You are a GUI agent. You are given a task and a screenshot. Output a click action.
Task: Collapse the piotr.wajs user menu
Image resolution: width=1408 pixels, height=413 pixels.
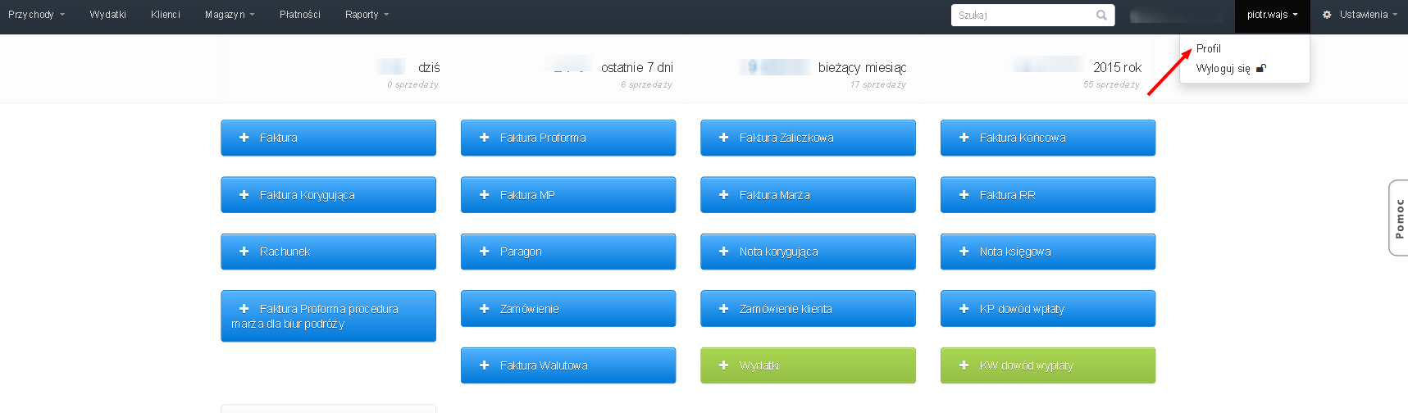pyautogui.click(x=1272, y=15)
